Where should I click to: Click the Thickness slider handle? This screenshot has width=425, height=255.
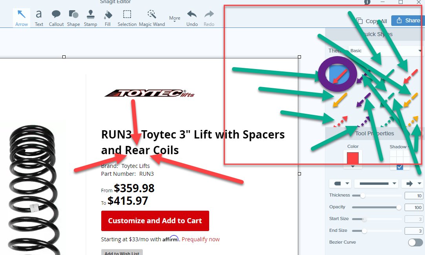[x=363, y=195]
